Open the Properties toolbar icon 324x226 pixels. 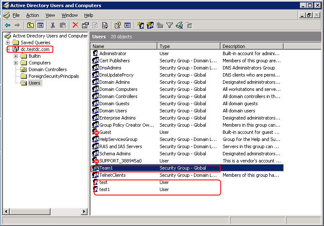[x=85, y=25]
